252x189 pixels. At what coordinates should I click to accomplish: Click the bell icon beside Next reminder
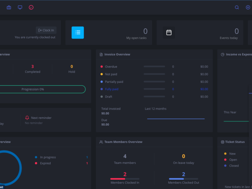click(27, 118)
